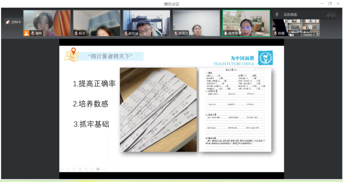Select 陈蝶's video tile
This screenshot has height=182, width=343.
click(296, 28)
